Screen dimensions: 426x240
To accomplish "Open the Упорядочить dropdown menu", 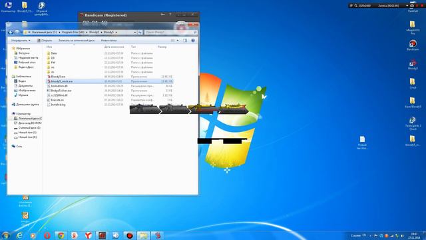I will tap(21, 40).
